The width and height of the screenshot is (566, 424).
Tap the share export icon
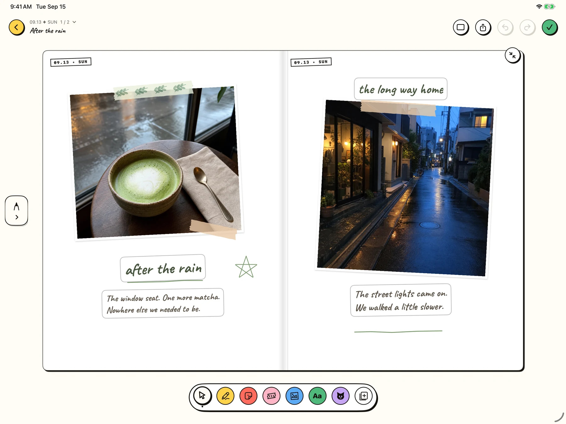click(x=483, y=27)
